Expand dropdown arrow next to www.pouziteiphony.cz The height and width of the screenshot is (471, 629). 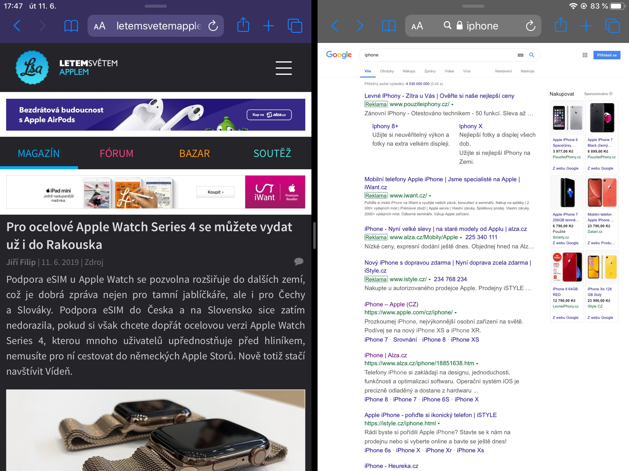(452, 105)
